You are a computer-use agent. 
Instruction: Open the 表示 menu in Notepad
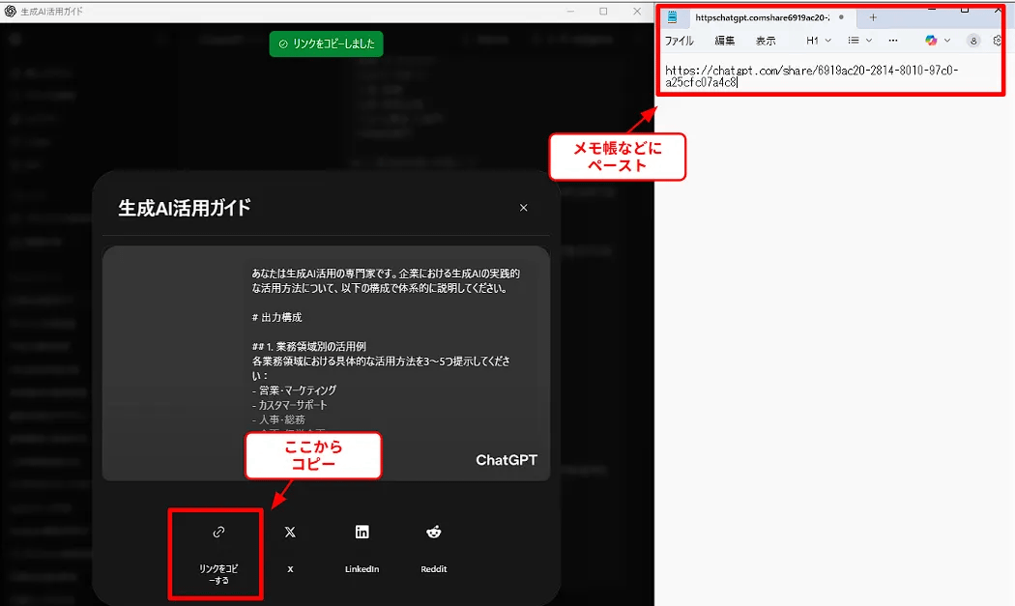766,41
